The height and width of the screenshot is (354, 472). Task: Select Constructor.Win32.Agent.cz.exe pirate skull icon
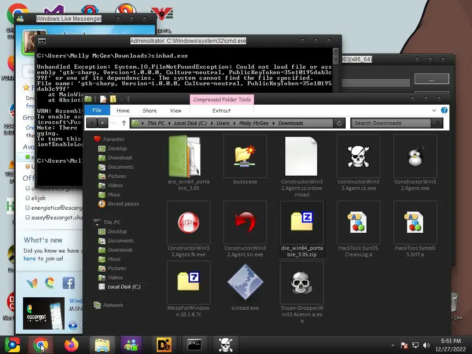click(358, 157)
